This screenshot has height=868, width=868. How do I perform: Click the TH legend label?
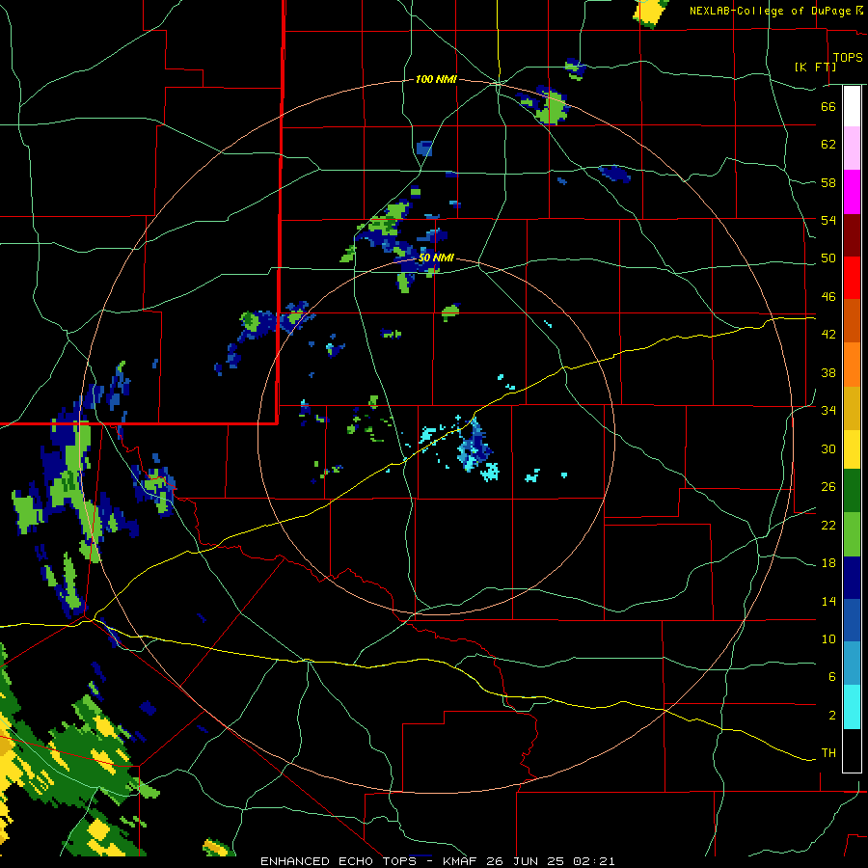(828, 753)
